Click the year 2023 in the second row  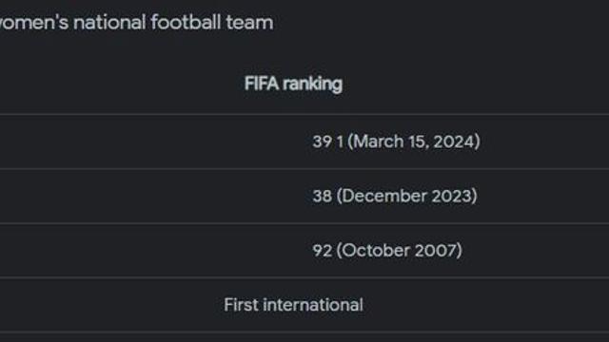pos(452,196)
